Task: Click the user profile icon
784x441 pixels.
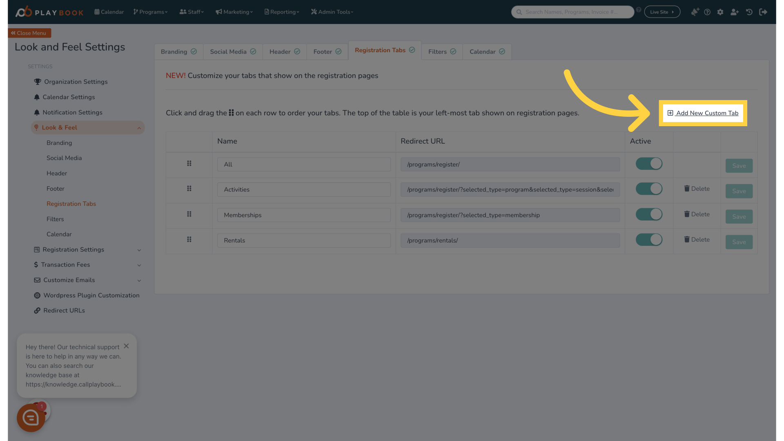Action: tap(735, 12)
